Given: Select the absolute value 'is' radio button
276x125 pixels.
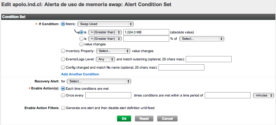Looking at the screenshot, I should [x=81, y=32].
